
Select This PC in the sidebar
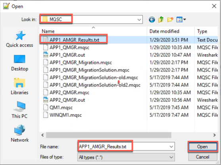click(x=19, y=110)
